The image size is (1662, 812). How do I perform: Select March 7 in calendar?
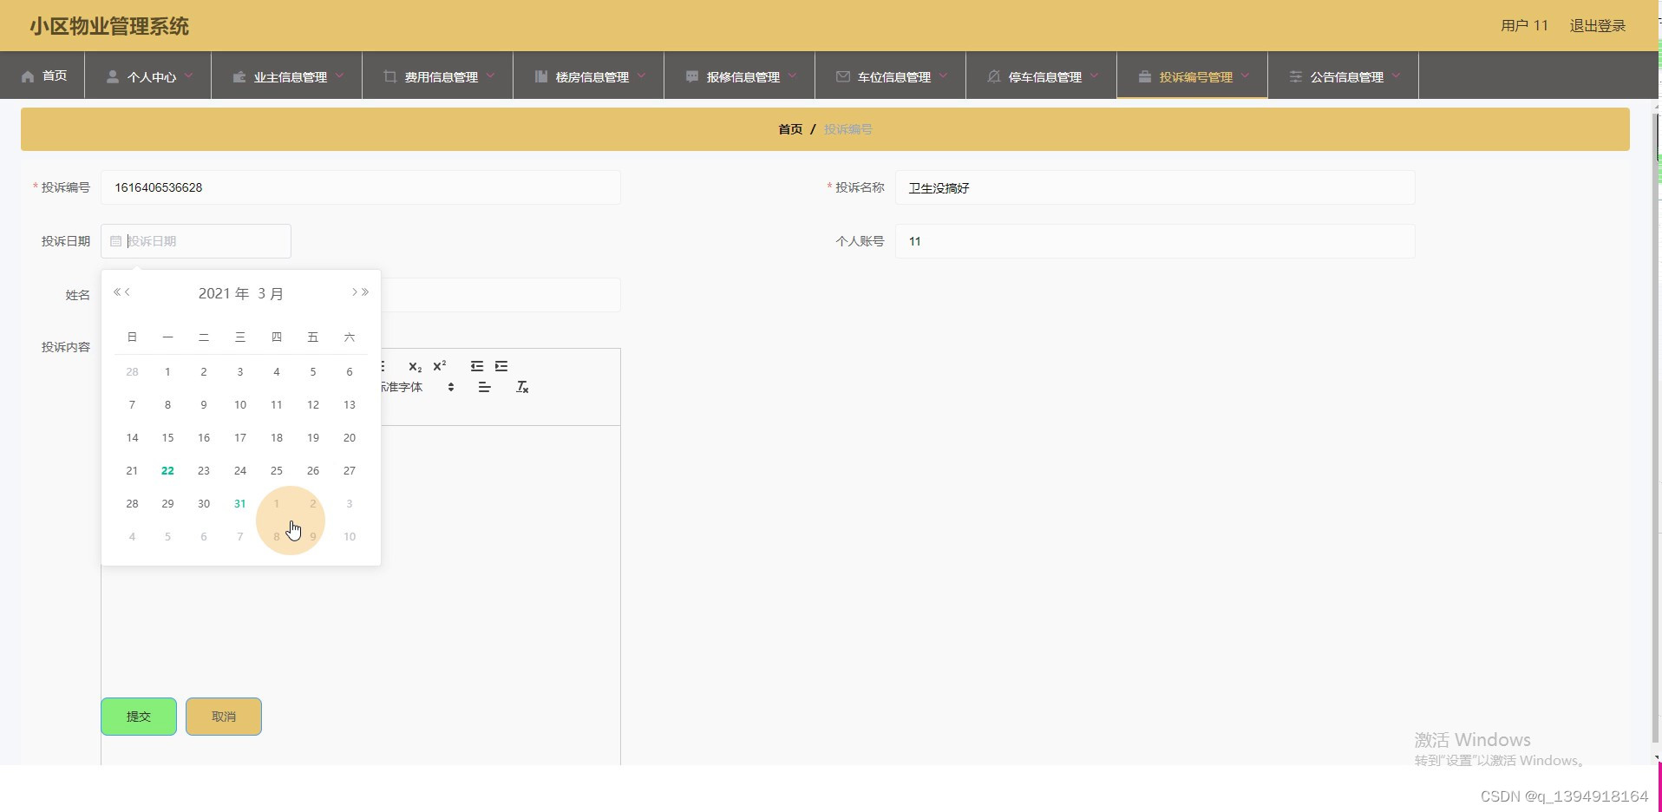pos(132,405)
